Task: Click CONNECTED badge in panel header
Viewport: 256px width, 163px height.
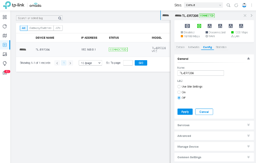Action: tap(207, 16)
